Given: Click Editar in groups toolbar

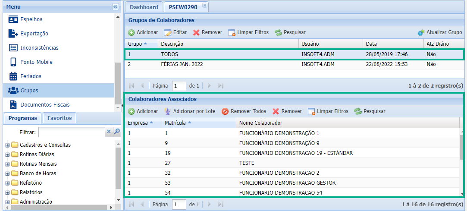Looking at the screenshot, I should coord(176,32).
